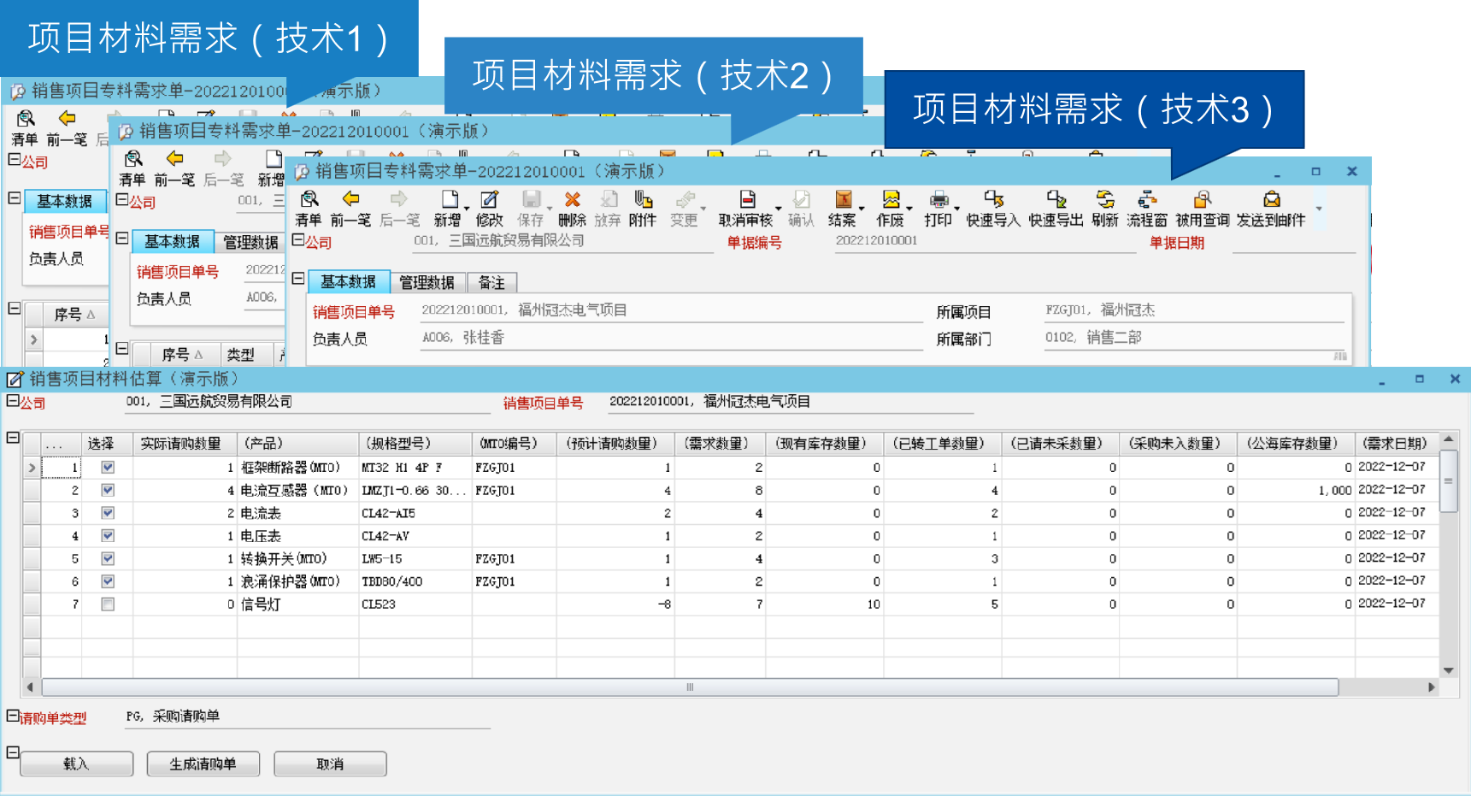Switch to 基本数据 tab in 技术3 window
1471x796 pixels.
click(349, 282)
